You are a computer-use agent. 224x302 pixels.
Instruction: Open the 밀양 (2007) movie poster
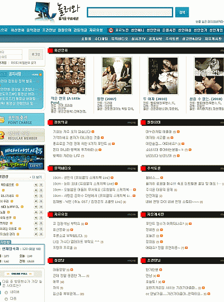click(x=117, y=75)
